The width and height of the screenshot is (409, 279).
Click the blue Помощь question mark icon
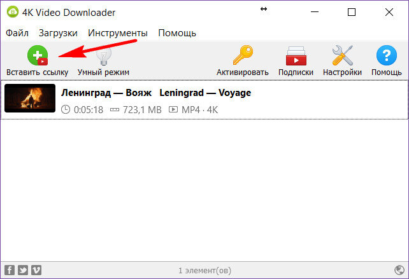click(387, 55)
